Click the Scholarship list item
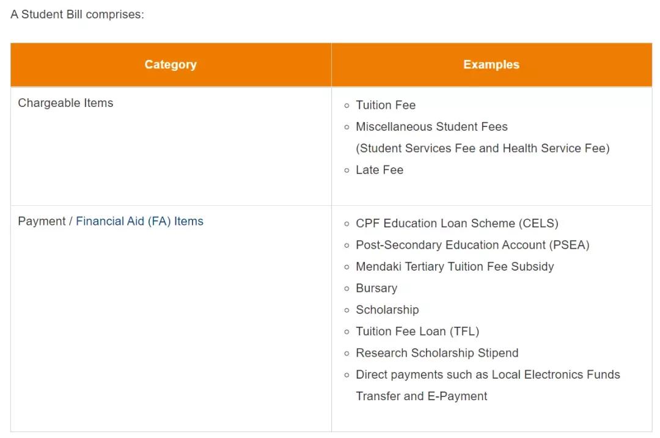The width and height of the screenshot is (660, 438). click(387, 310)
